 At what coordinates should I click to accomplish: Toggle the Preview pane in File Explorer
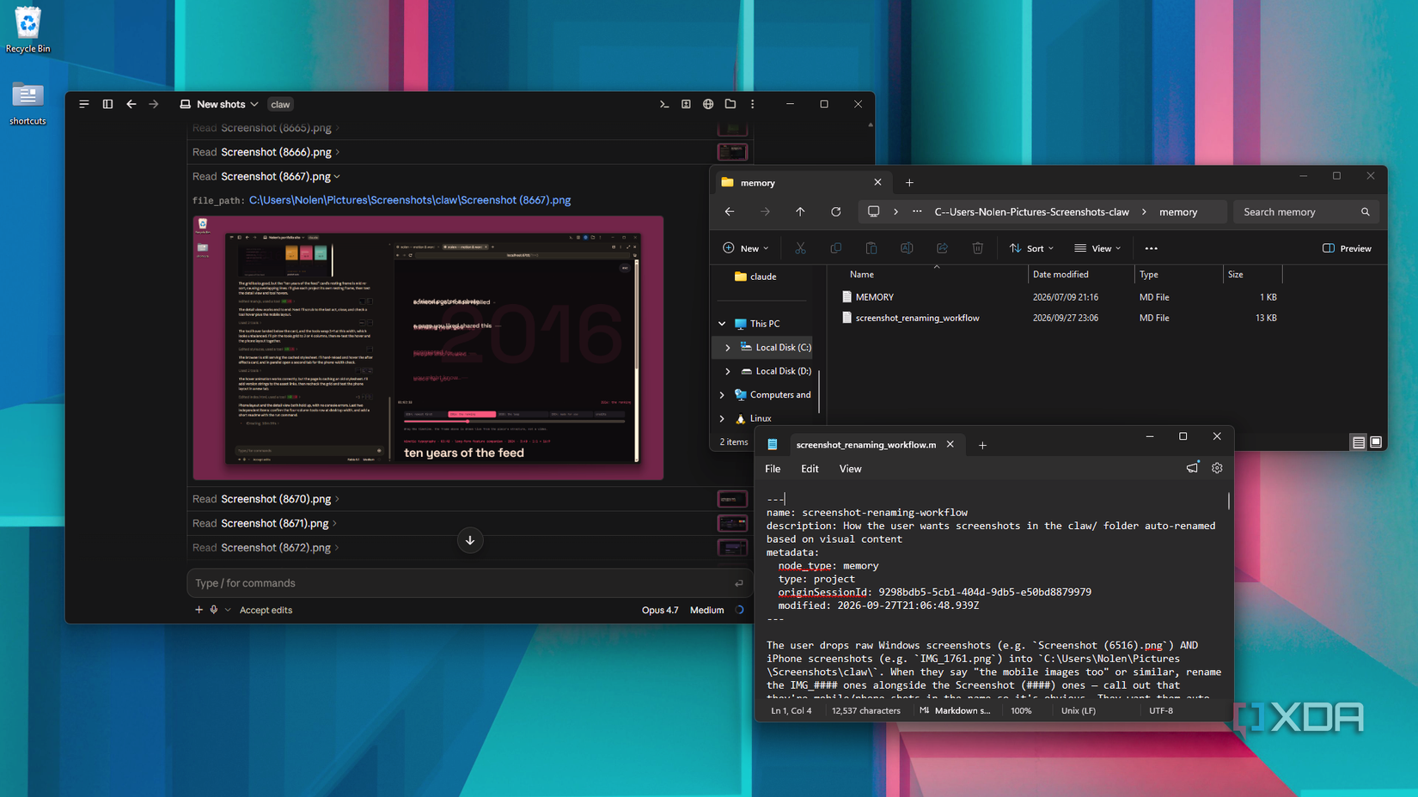1347,248
